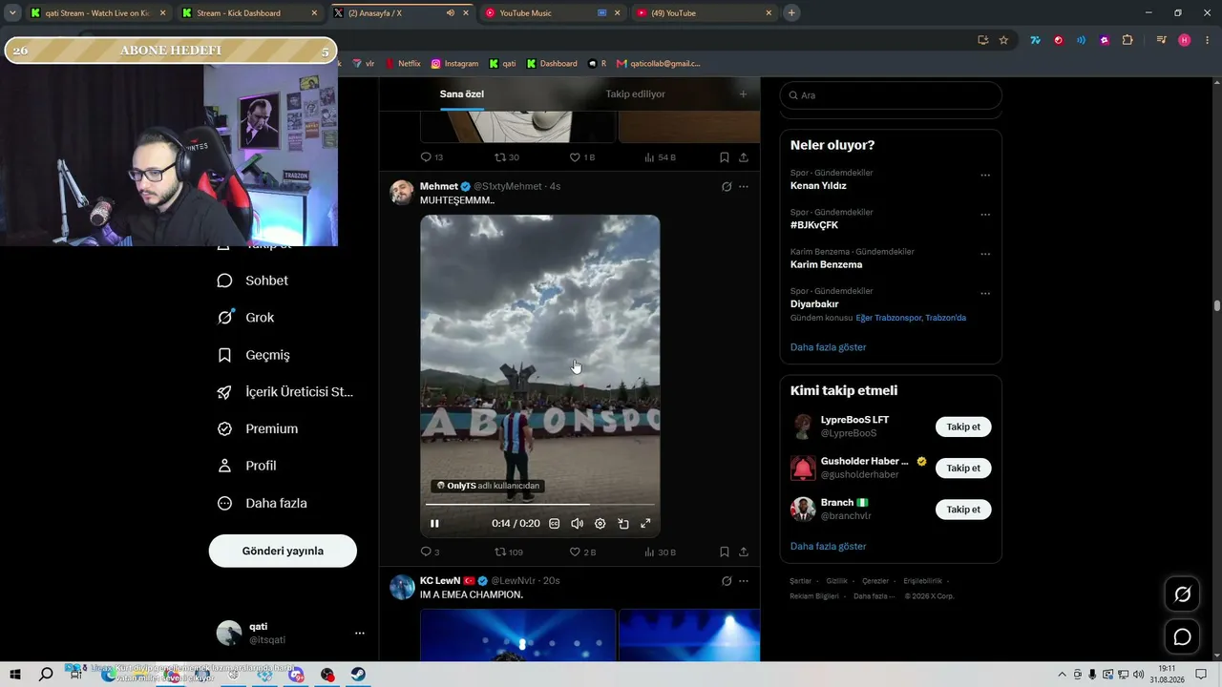
Task: Show hidden system tray icons
Action: coord(1062,675)
